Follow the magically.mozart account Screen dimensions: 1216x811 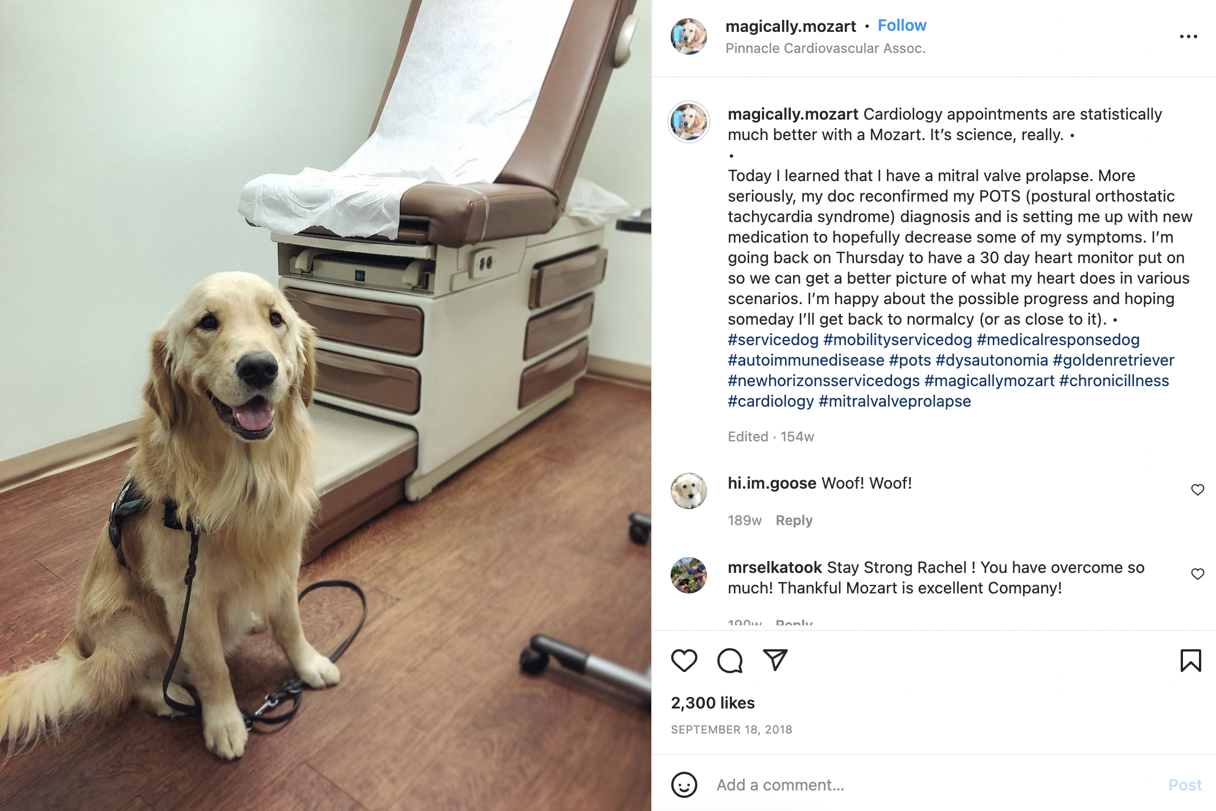pyautogui.click(x=902, y=26)
